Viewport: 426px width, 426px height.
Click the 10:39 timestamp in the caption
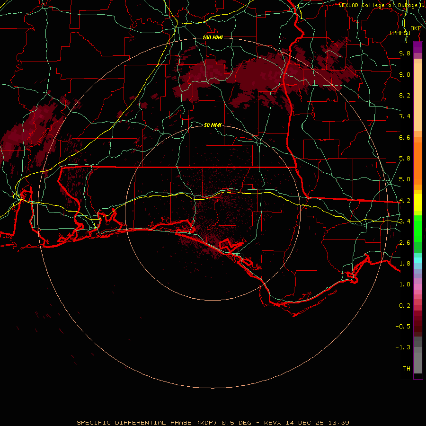[338, 423]
